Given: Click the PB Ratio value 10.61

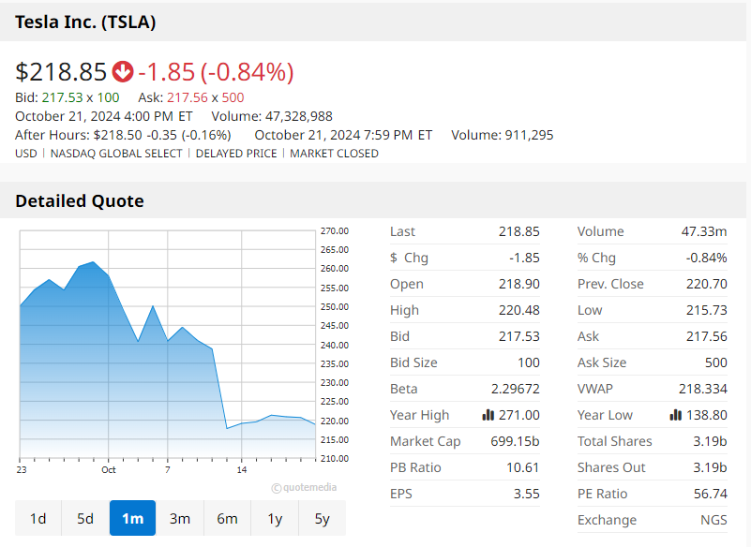Looking at the screenshot, I should [x=523, y=467].
